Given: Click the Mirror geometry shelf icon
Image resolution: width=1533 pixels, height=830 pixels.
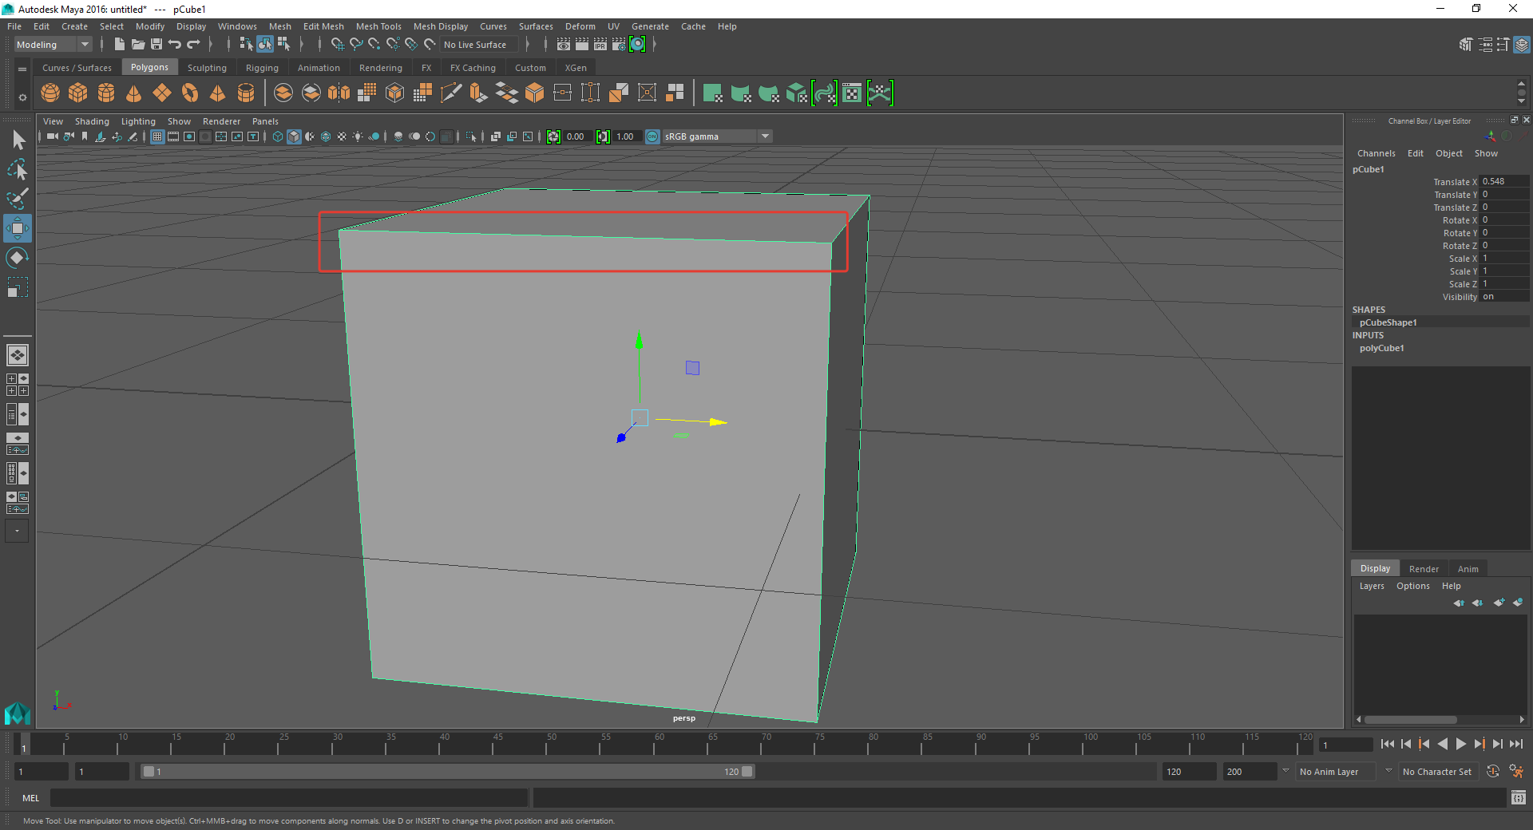Looking at the screenshot, I should coord(339,93).
